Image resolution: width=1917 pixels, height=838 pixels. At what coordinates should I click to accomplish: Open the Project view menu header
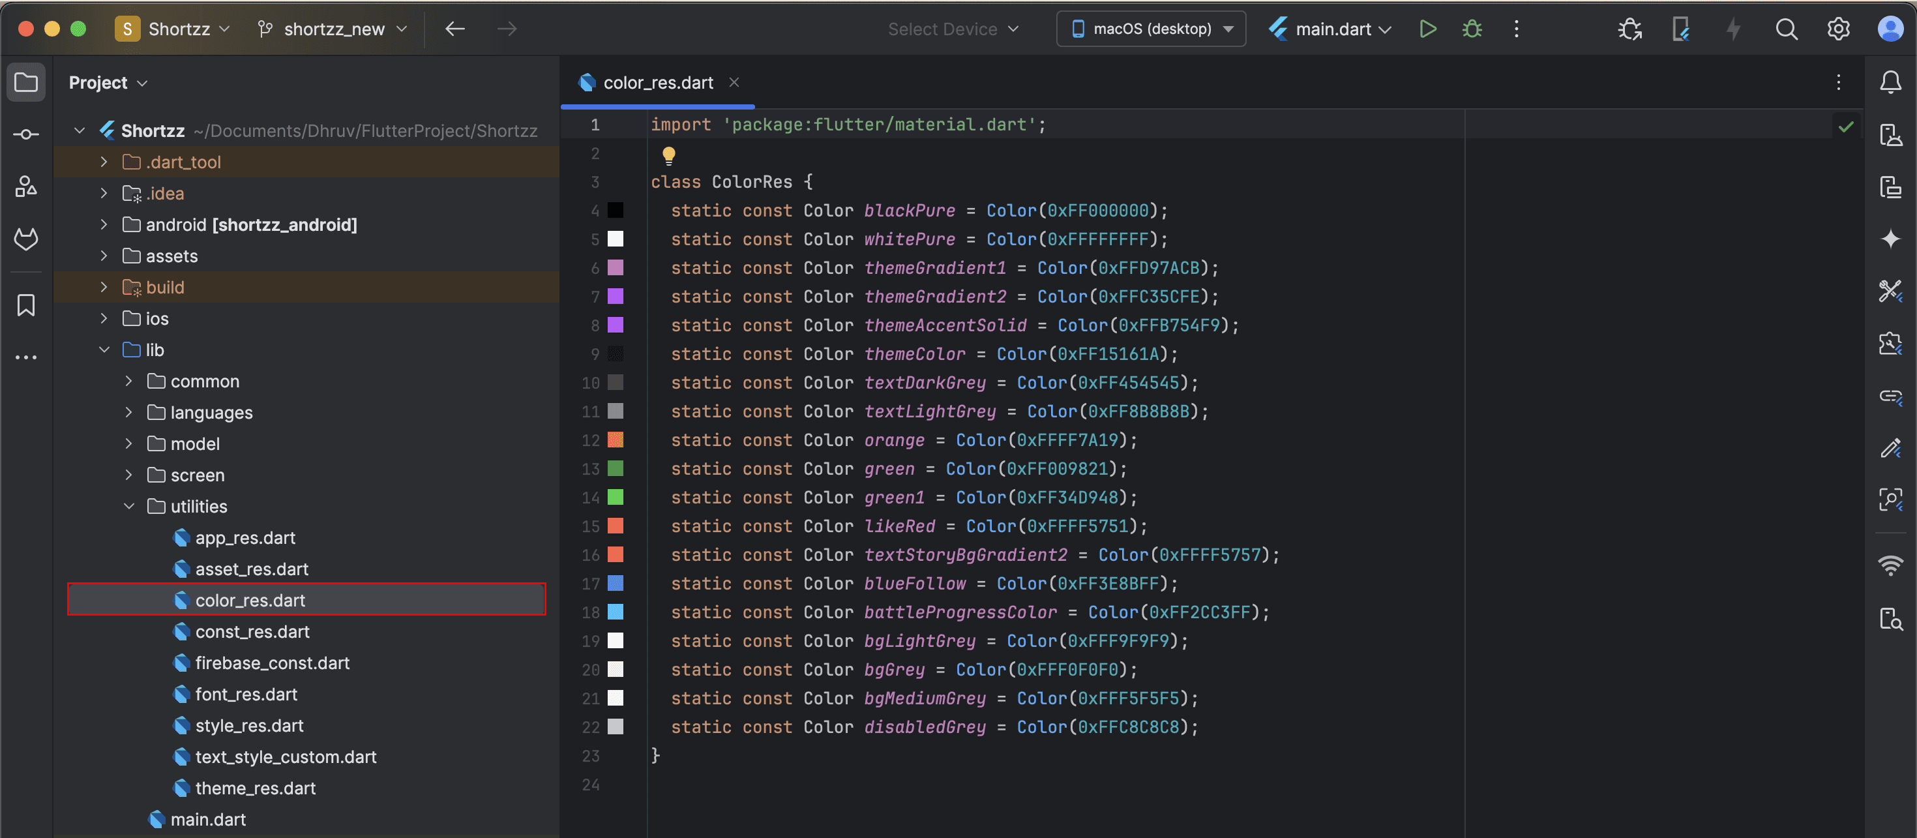pyautogui.click(x=108, y=82)
